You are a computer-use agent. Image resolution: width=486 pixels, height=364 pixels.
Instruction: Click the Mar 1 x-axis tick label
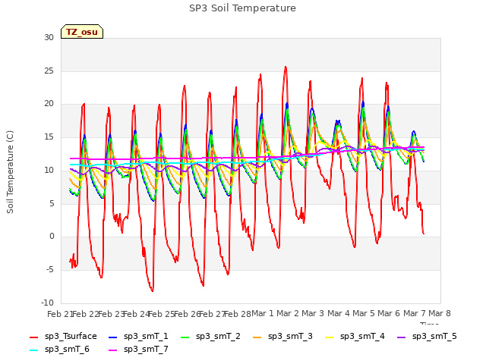pos(263,313)
